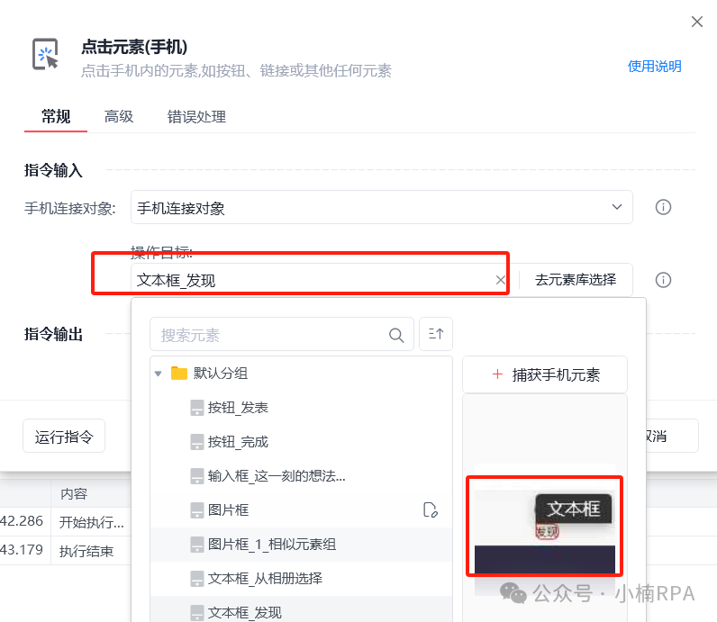Show info for 手机连接对象 field
This screenshot has width=717, height=622.
663,207
